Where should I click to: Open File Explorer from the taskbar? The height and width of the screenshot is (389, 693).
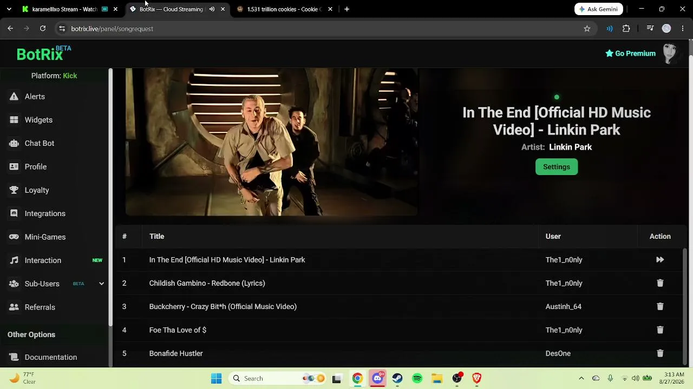tap(437, 378)
